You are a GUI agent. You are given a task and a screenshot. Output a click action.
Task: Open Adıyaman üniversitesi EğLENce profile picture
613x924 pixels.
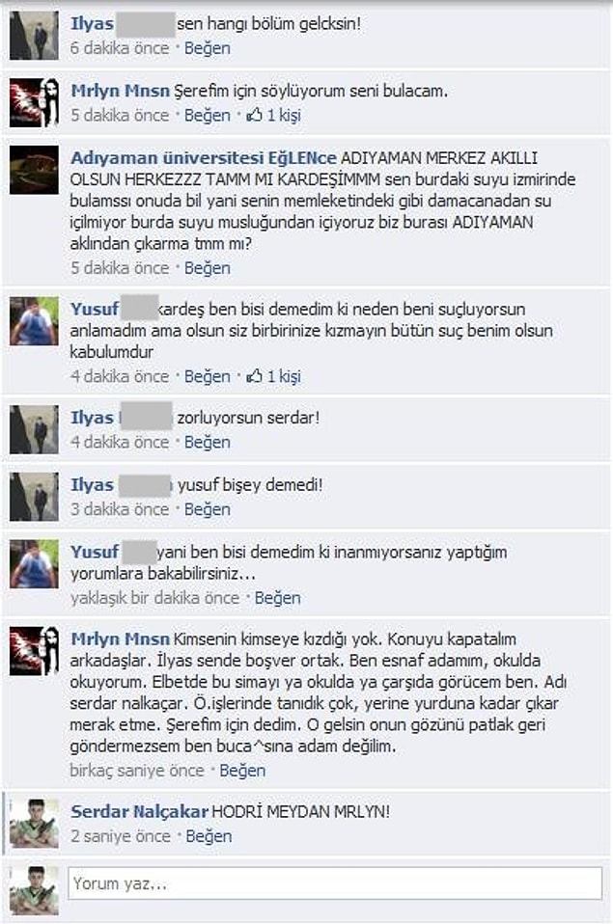34,171
